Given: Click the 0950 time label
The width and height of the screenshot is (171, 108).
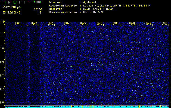Looking at the screenshot, I should [x=164, y=23].
